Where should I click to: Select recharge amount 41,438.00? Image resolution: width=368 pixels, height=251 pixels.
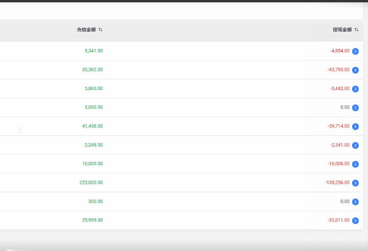(92, 126)
